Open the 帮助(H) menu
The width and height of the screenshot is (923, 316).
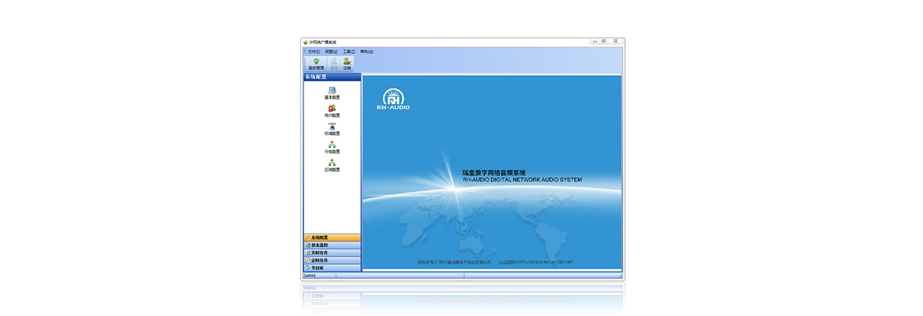tap(366, 51)
